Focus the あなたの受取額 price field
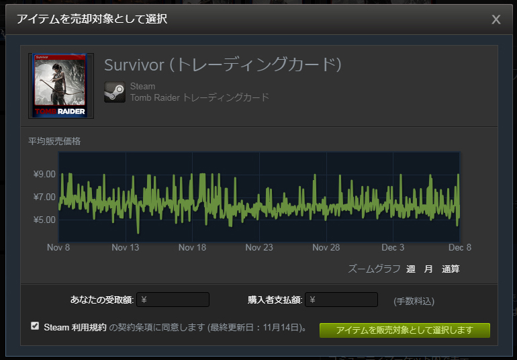This screenshot has height=360, width=517. [x=173, y=300]
